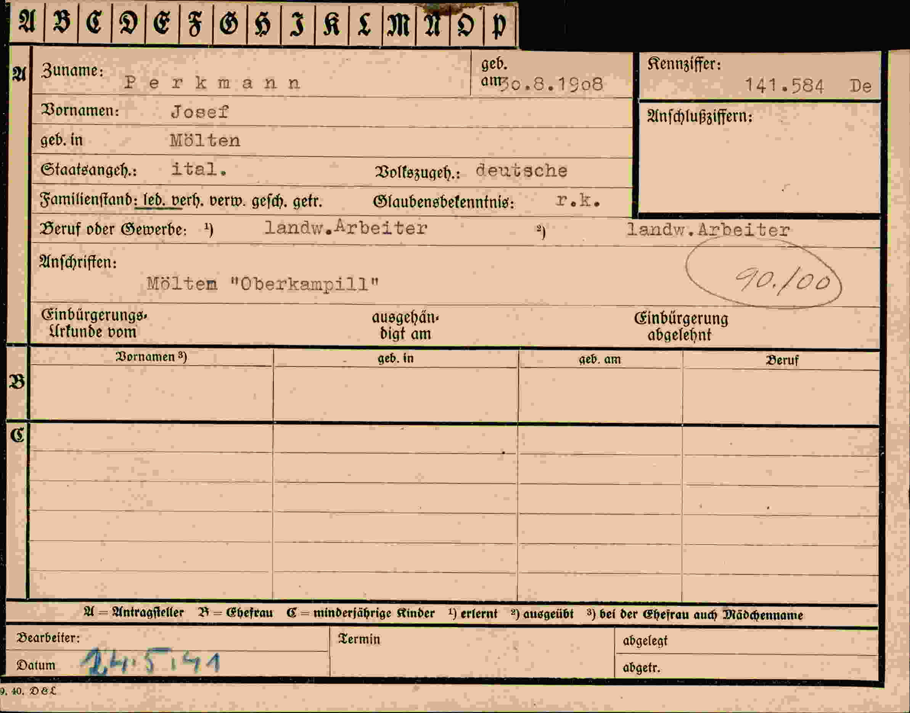Click the index tab letter O
910x713 pixels.
[466, 25]
